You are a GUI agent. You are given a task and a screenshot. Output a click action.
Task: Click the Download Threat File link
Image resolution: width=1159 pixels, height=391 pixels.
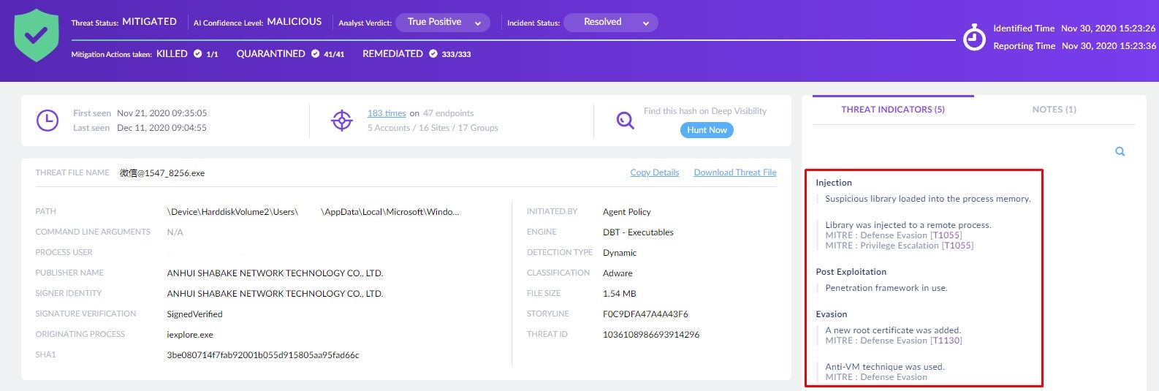click(x=734, y=172)
